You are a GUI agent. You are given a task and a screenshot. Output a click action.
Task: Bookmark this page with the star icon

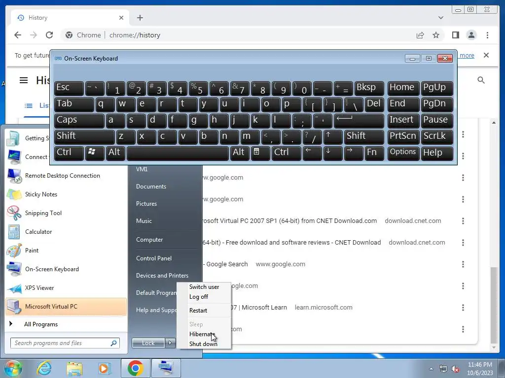(436, 35)
